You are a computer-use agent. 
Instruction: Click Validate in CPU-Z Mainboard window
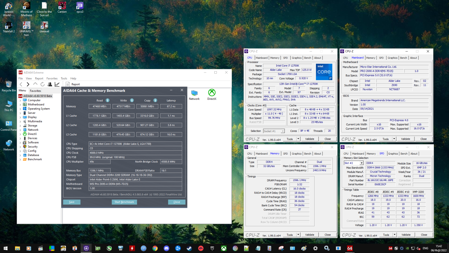click(x=406, y=139)
